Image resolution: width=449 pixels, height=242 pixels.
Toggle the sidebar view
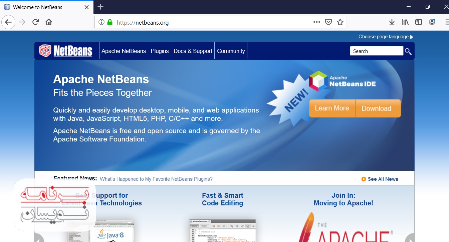419,22
